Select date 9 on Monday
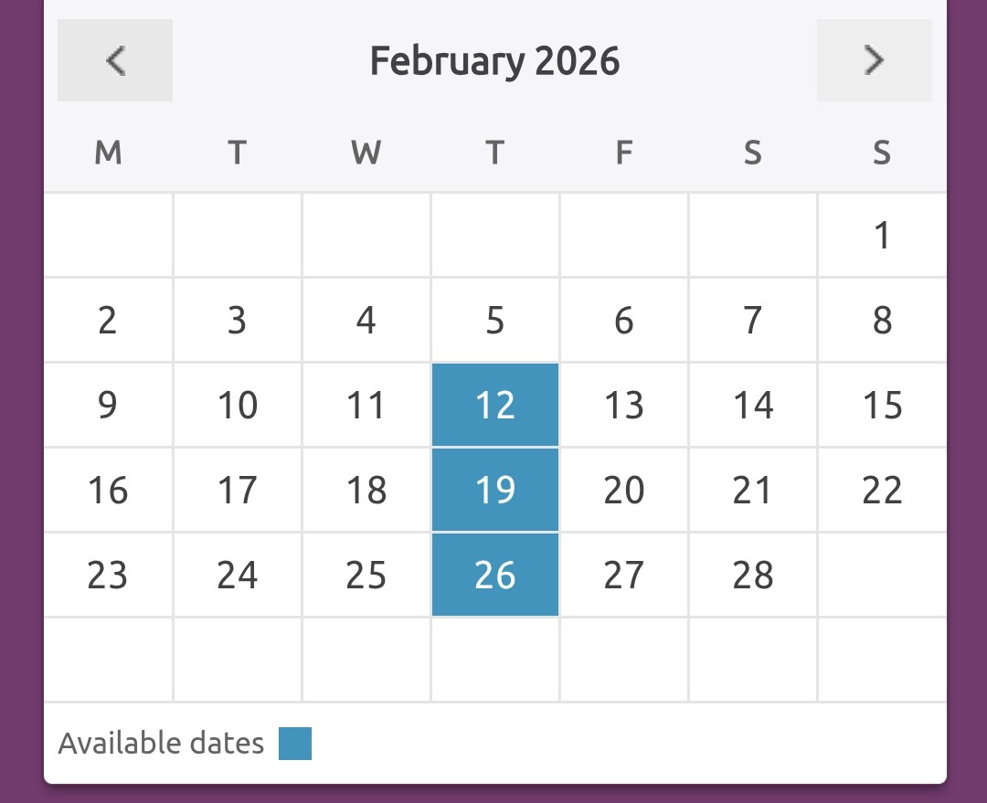Image resolution: width=987 pixels, height=803 pixels. [x=108, y=405]
